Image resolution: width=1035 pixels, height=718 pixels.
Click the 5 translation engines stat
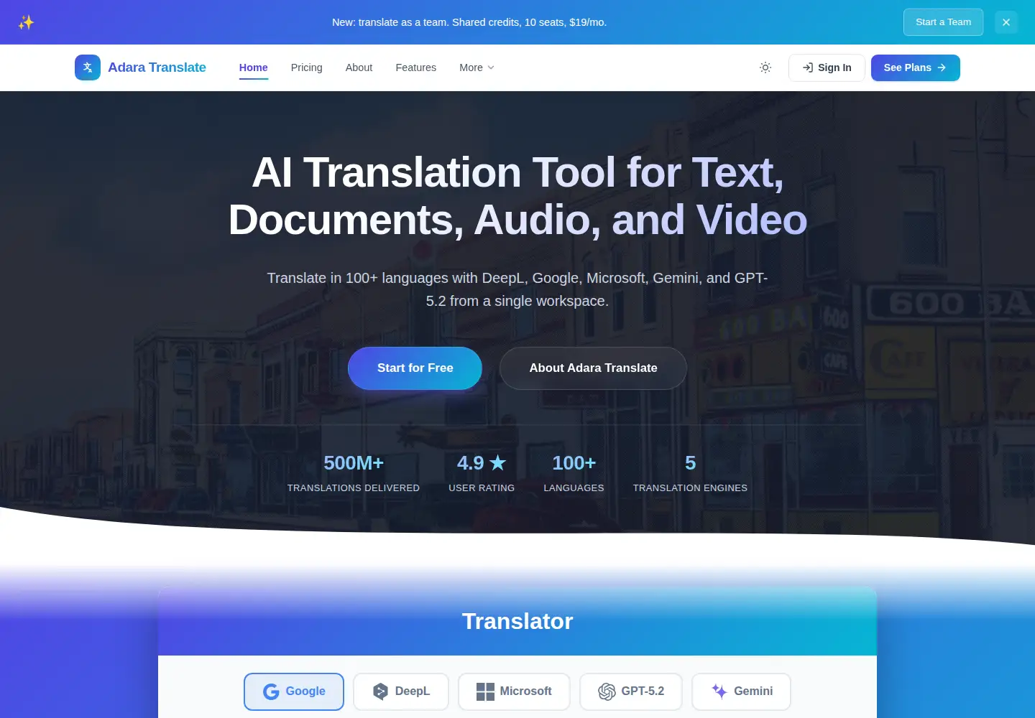690,473
